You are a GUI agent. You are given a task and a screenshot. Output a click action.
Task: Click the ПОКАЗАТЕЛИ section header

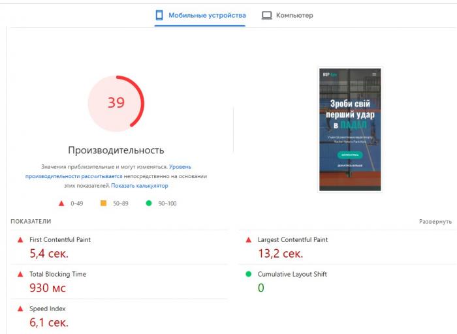(x=31, y=222)
